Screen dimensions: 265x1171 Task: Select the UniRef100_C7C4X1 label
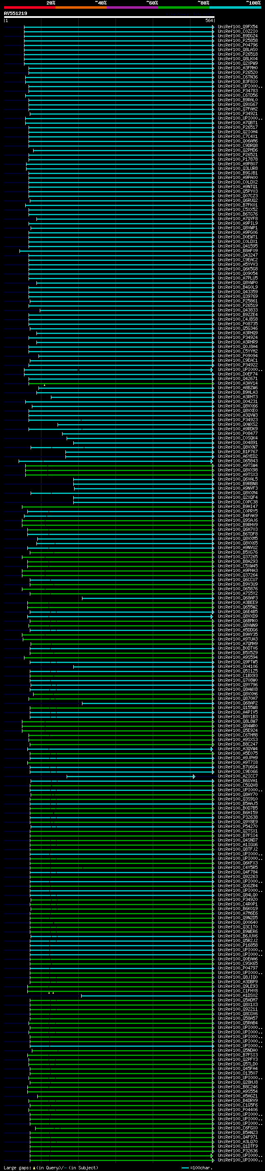(238, 136)
